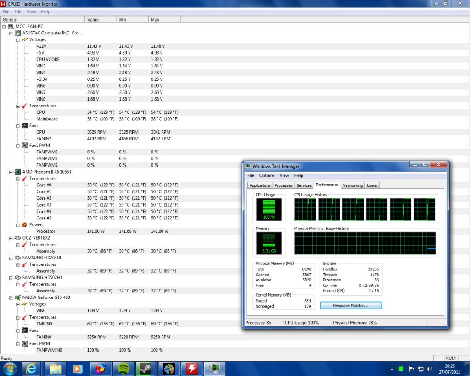Click the SAMSUNG HD204UI drive icon
Image resolution: width=470 pixels, height=376 pixels.
click(18, 258)
